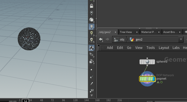Toggle point normals display icon
This screenshot has width=187, height=102.
tap(92, 77)
